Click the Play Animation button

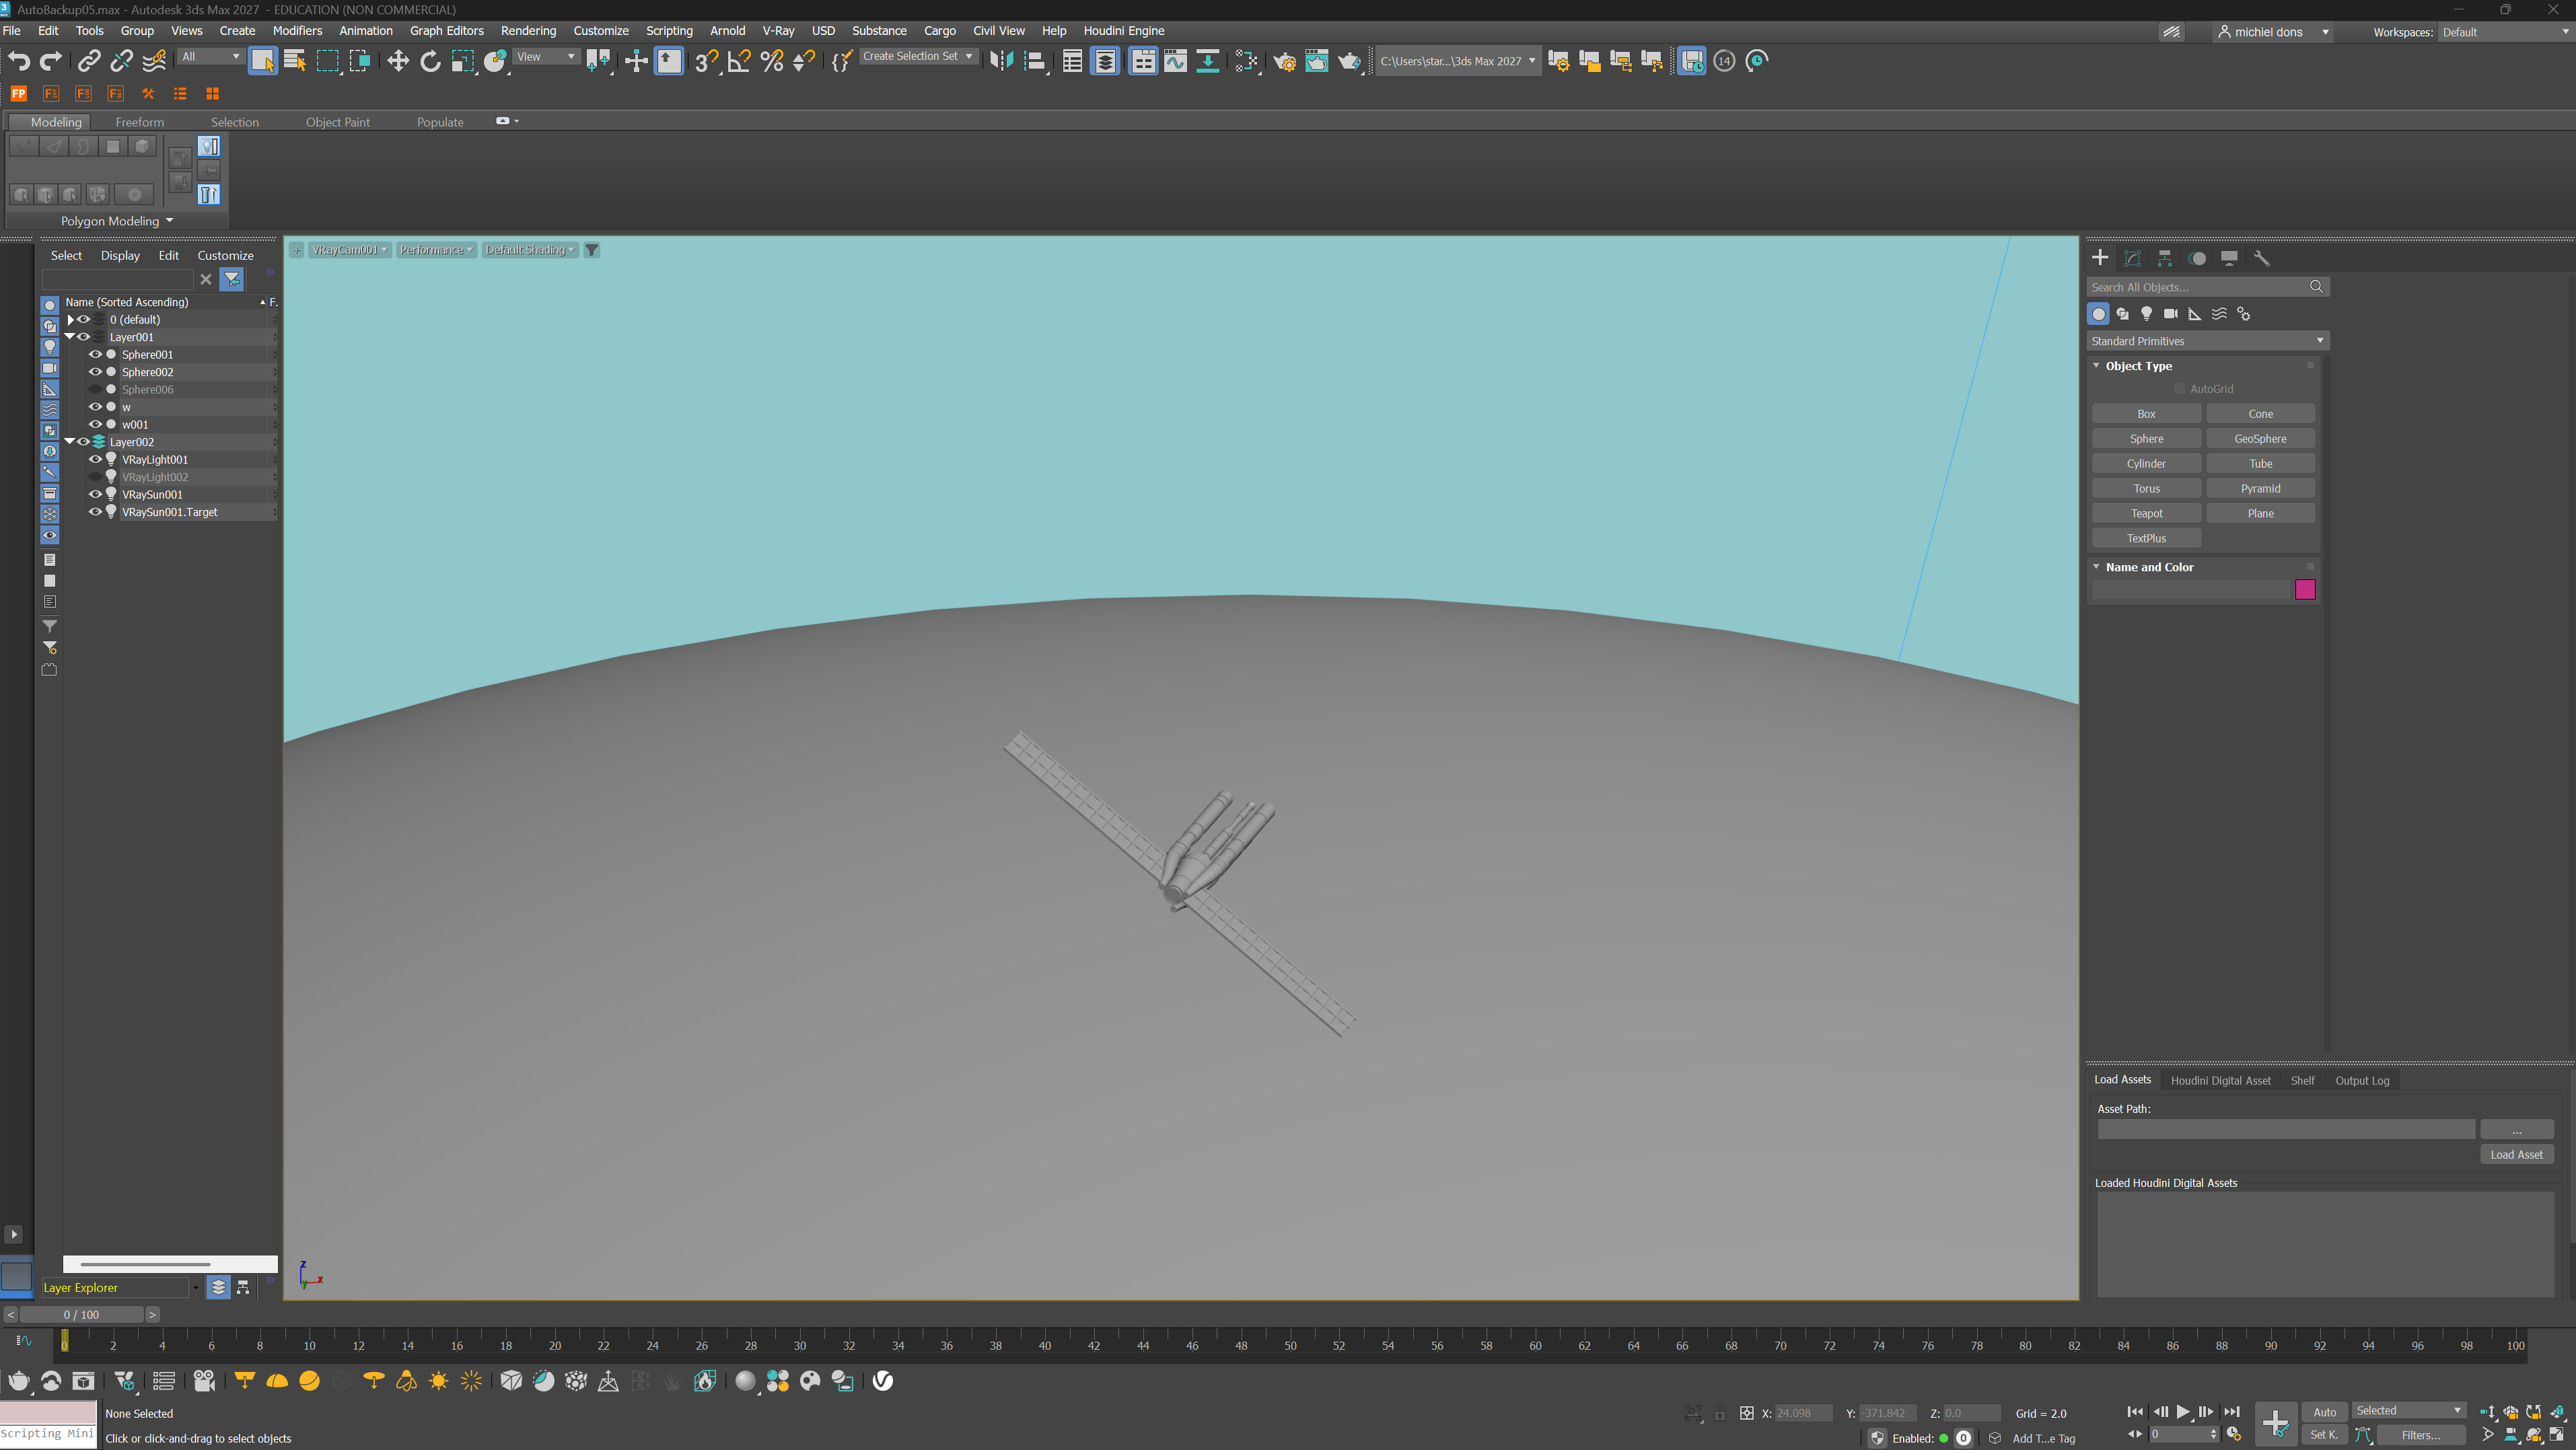click(x=2183, y=1412)
